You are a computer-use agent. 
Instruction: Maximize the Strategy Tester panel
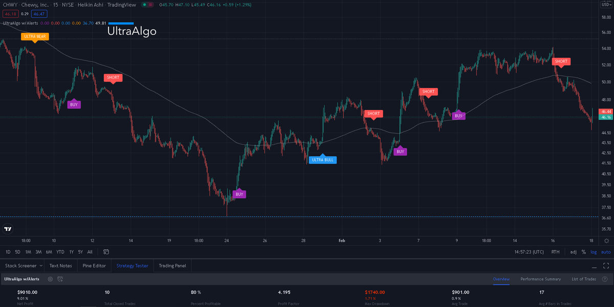605,266
